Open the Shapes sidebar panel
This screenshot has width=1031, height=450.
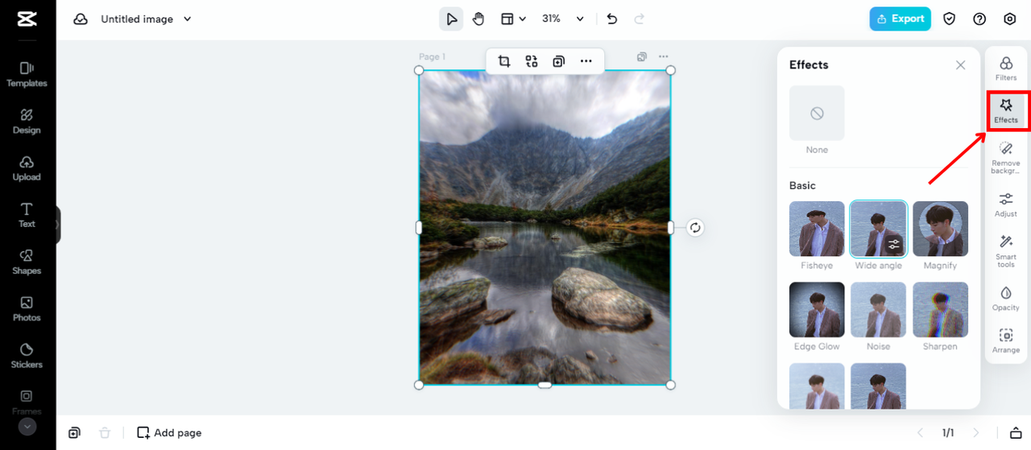coord(27,262)
